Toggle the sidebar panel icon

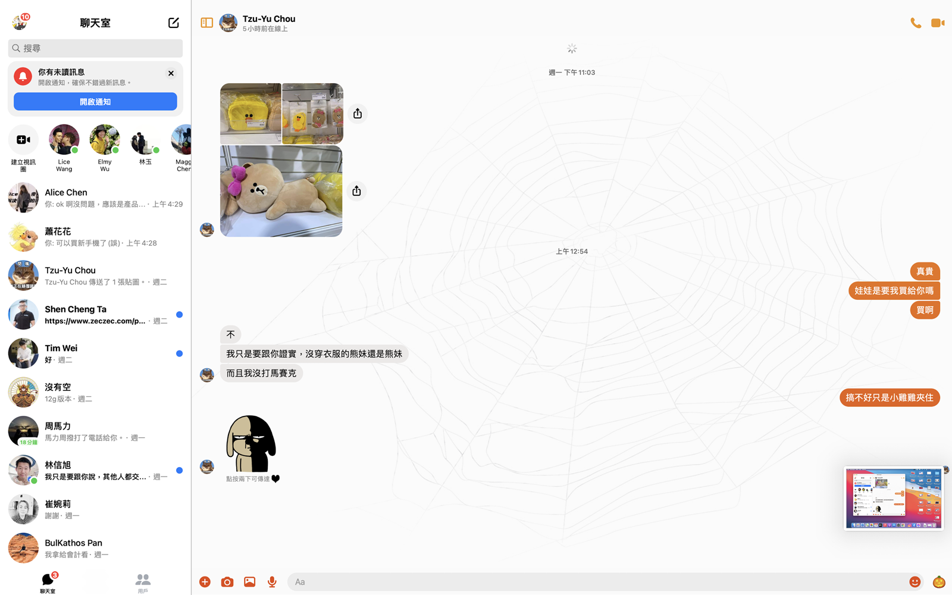point(206,23)
